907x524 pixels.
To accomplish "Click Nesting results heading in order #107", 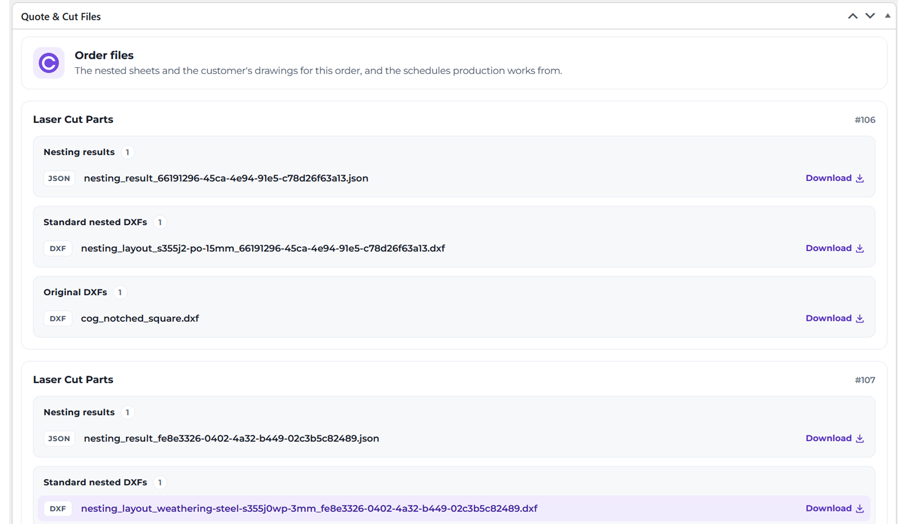I will click(x=79, y=413).
